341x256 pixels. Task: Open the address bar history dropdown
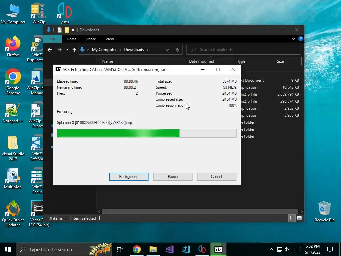click(x=168, y=50)
